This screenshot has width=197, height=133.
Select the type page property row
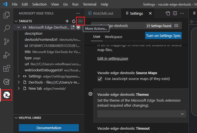(x=49, y=58)
